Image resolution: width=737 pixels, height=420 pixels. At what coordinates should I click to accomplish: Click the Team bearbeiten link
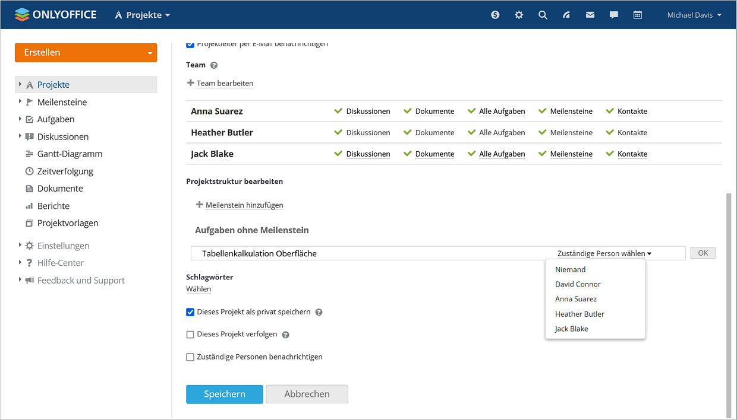[x=225, y=84]
